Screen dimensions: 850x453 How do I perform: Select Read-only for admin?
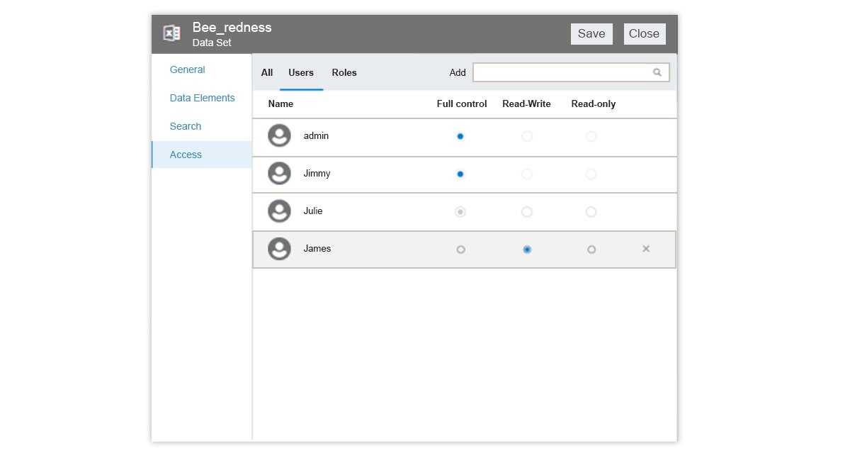(x=591, y=136)
